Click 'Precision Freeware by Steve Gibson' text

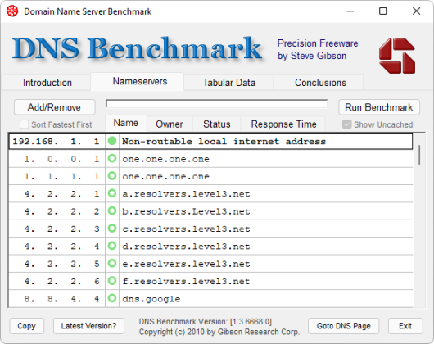(x=318, y=49)
